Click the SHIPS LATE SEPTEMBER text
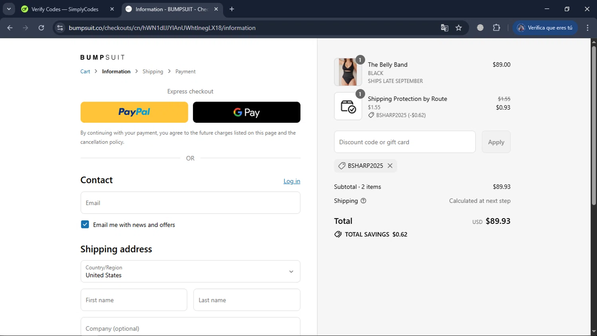597x336 pixels. click(x=395, y=81)
